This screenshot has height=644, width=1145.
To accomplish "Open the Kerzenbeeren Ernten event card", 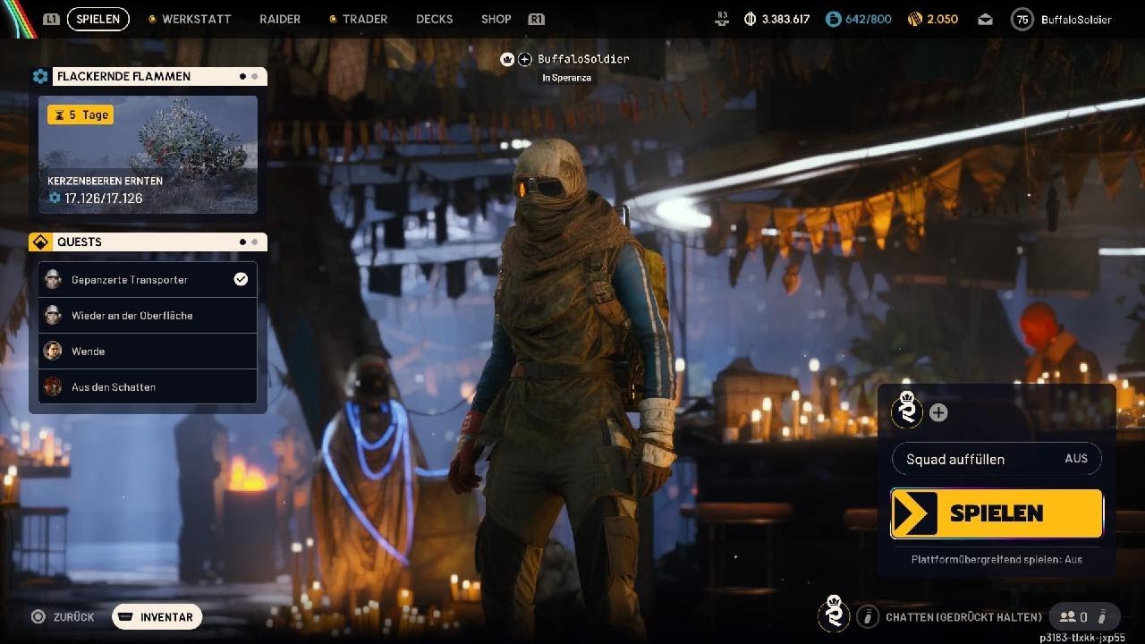I will [148, 155].
